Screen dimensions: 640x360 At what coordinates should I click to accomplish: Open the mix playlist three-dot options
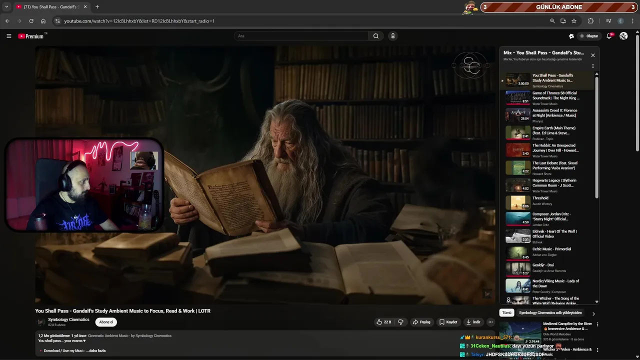point(593,66)
